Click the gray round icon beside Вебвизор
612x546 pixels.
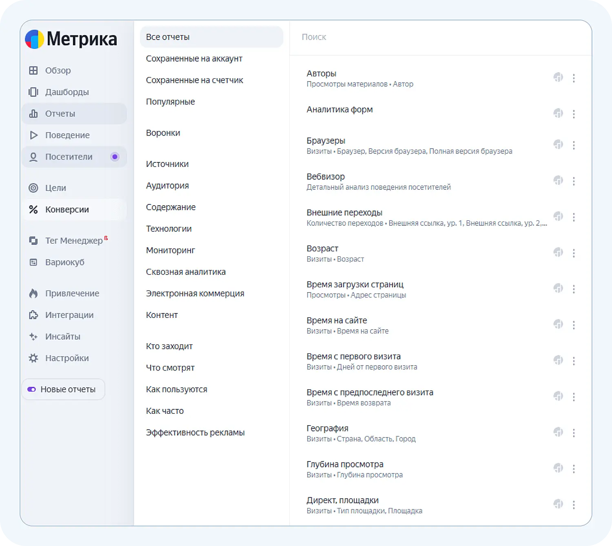[558, 180]
